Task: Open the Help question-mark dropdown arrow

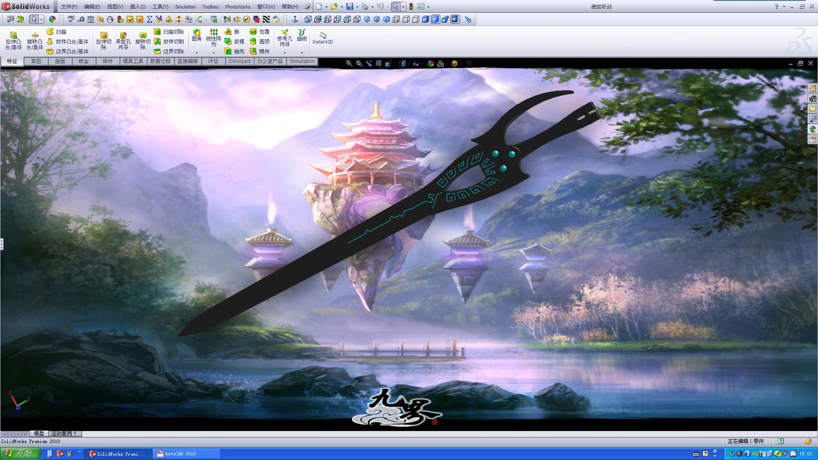Action: [784, 7]
